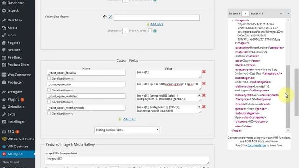Toggle Serialized format under _yoast_wpseo_metadesc

pyautogui.click(x=49, y=102)
